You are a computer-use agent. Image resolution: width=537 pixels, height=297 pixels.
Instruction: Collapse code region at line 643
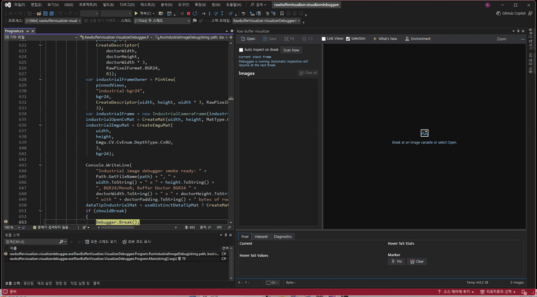[40, 165]
